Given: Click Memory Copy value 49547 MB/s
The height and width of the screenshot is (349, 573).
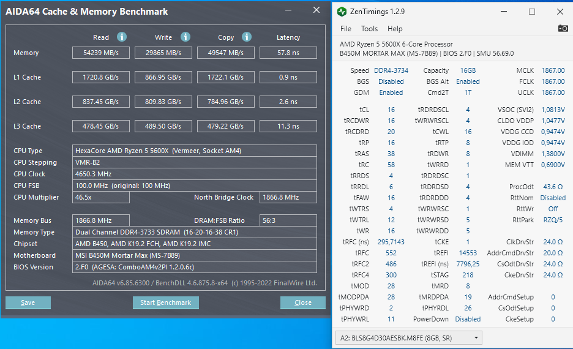Looking at the screenshot, I should pos(226,53).
